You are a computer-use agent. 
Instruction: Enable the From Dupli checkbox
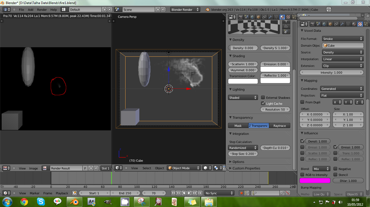pos(302,102)
